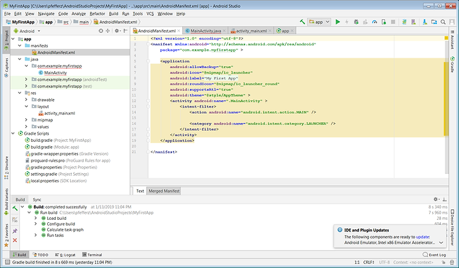Expand the IDE and Plugin Updates notification
Viewport: 459px width, 268px height.
click(x=441, y=243)
